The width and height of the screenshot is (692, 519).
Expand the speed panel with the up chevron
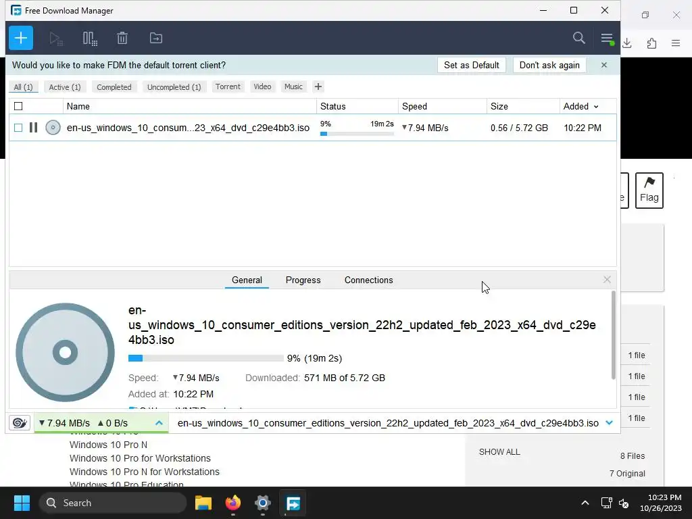tap(159, 423)
